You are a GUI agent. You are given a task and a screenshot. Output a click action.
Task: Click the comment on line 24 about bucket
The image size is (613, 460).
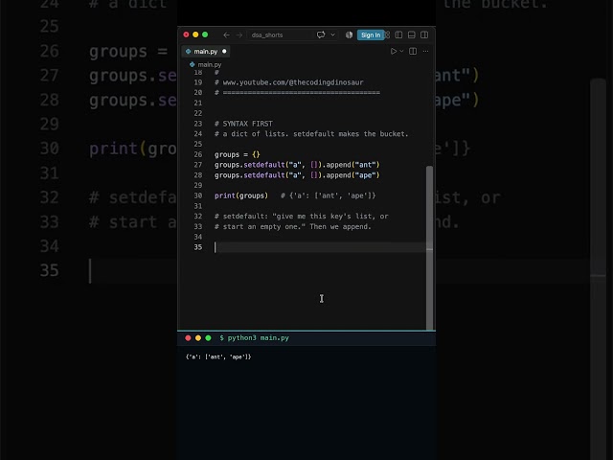coord(311,134)
